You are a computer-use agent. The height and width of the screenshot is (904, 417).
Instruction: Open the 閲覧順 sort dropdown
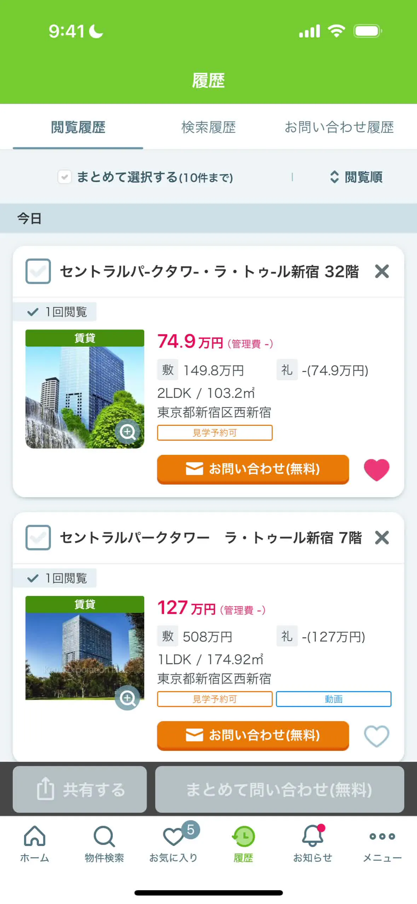point(356,177)
